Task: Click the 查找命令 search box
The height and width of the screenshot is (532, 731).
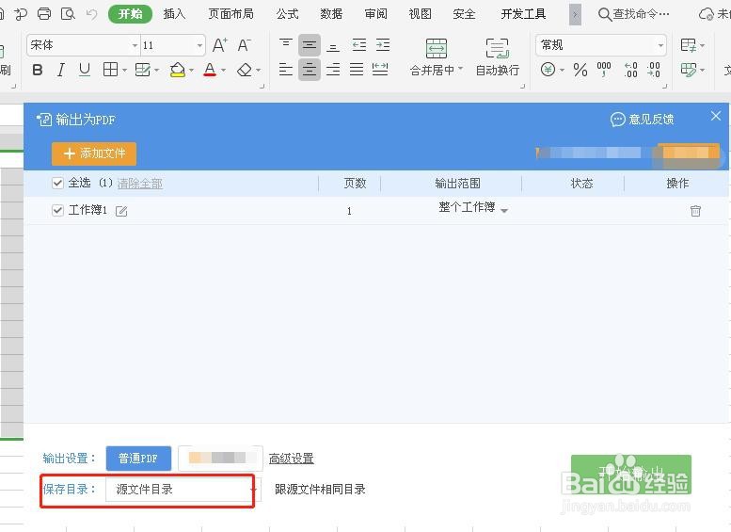Action: click(634, 14)
